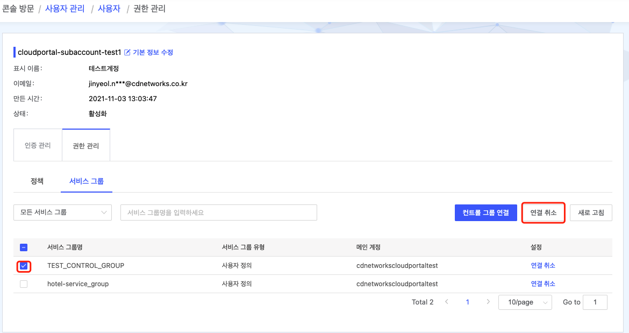The image size is (629, 333).
Task: Open the 사용자 관리 breadcrumb link
Action: coord(65,9)
